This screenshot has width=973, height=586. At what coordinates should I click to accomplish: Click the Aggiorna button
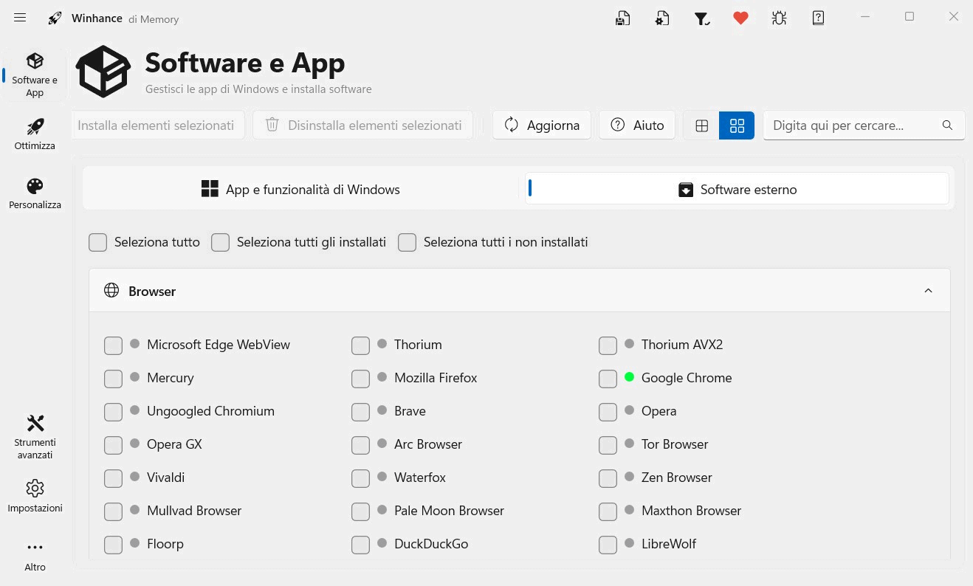[x=541, y=125]
